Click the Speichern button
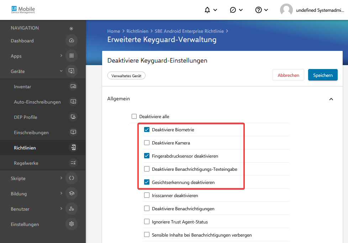This screenshot has height=243, width=348. click(x=323, y=75)
